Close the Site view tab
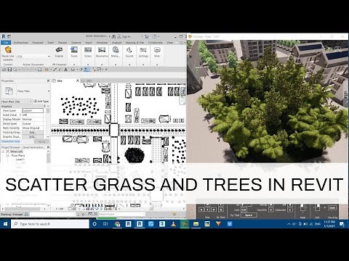Viewport: 349px width, 261px height. 78,80
